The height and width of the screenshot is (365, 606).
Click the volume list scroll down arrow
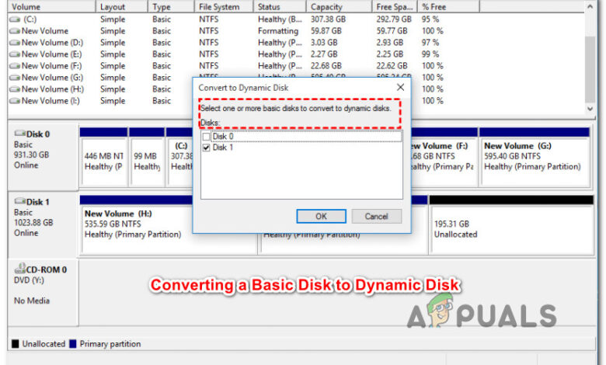pyautogui.click(x=590, y=109)
